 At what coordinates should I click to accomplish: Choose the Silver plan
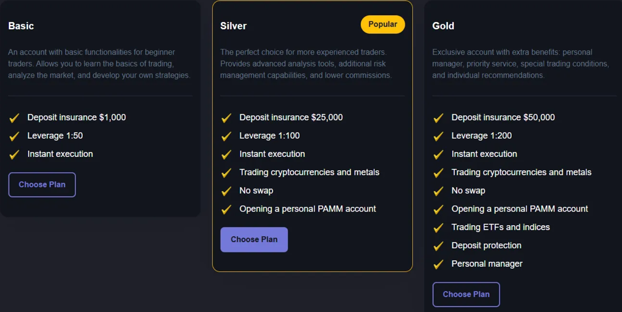(254, 239)
